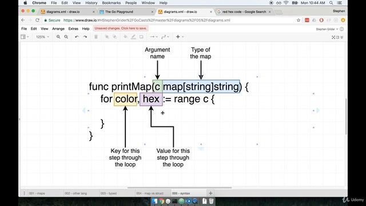Open draw.io Help menu
This screenshot has width=366, height=206.
coord(86,29)
